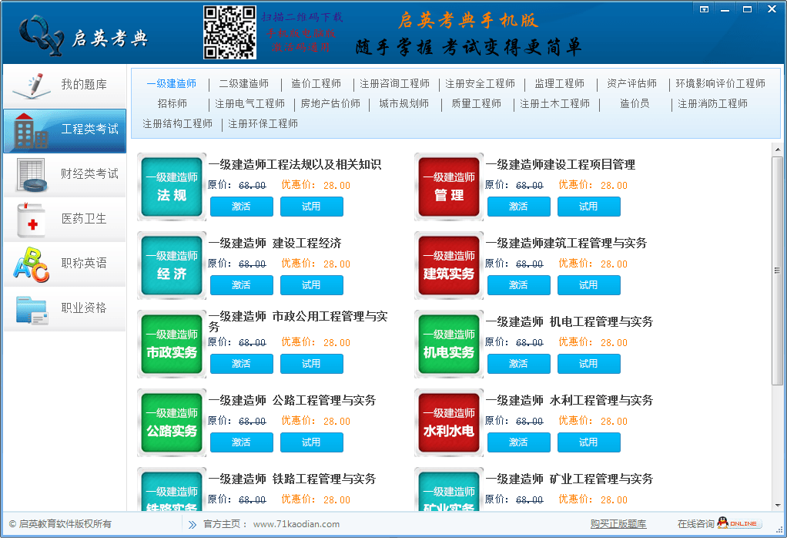The image size is (787, 538).
Task: Select the 注册安全工程师 tab
Action: coord(481,83)
